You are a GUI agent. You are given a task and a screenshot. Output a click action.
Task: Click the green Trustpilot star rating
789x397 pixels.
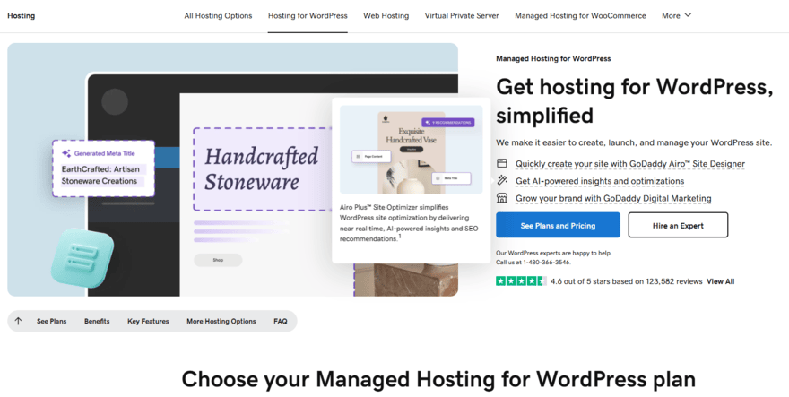point(521,281)
